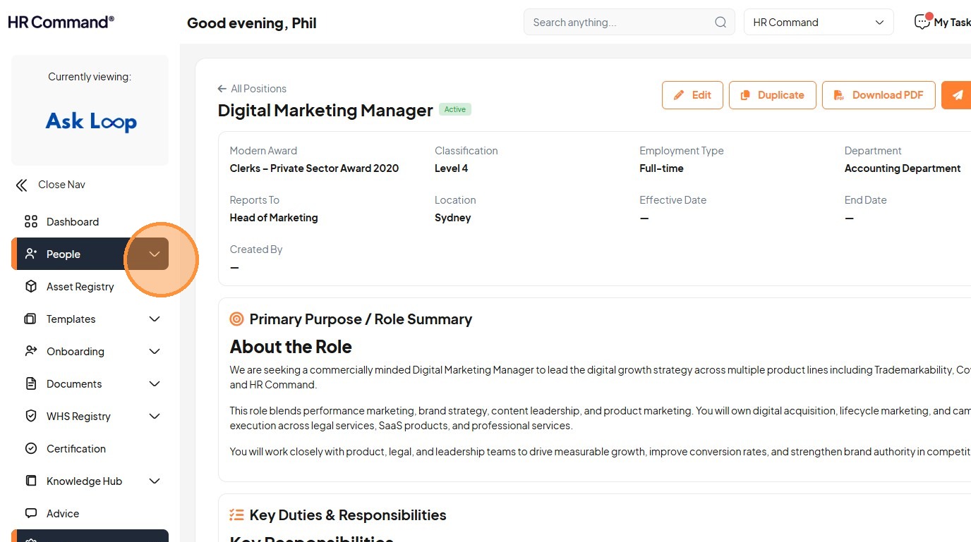Click the Certification badge icon
Screen dimensions: 971x542
pos(31,449)
